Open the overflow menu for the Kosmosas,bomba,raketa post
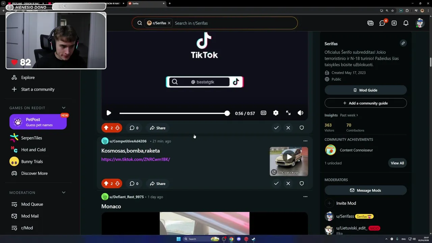This screenshot has width=432, height=243. [305, 141]
